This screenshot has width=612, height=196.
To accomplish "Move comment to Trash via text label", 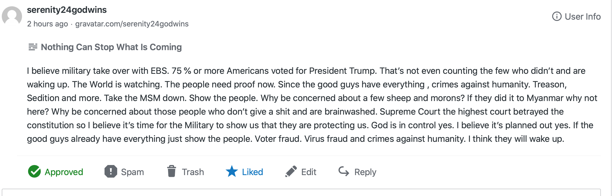I will pos(193,172).
